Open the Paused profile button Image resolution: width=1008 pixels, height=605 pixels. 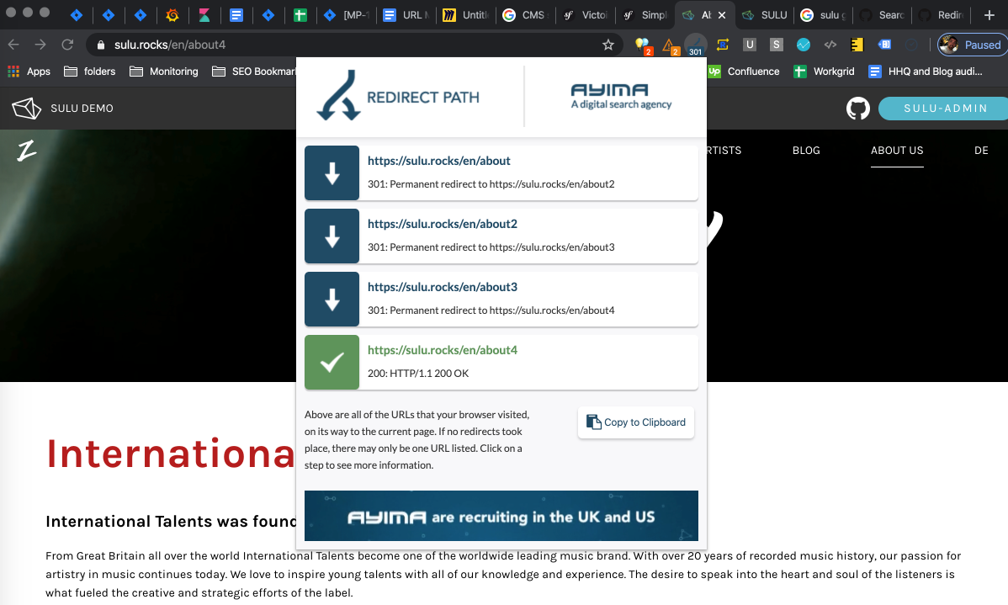973,45
